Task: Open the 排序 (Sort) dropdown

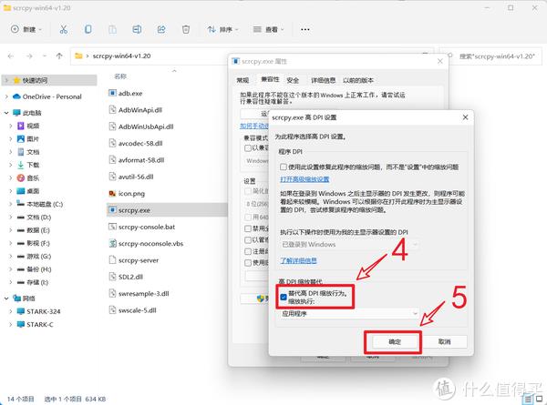Action: pyautogui.click(x=222, y=30)
